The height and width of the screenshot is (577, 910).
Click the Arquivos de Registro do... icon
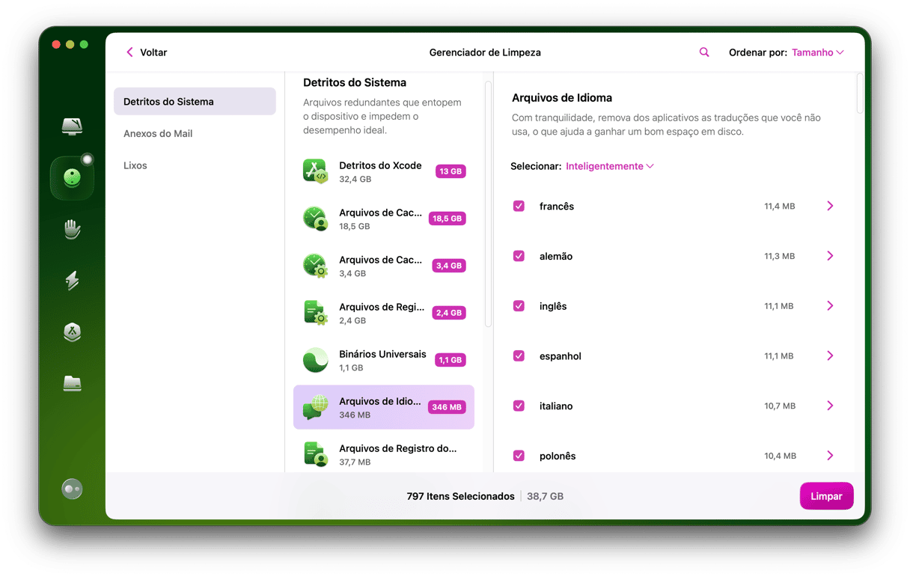click(x=316, y=454)
